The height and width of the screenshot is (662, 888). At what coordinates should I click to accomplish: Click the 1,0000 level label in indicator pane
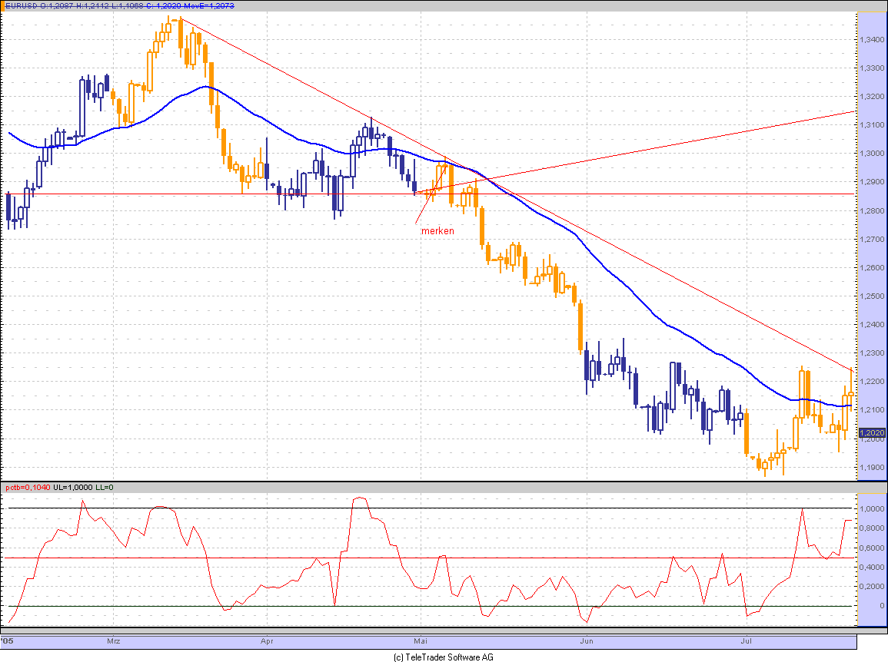(x=872, y=509)
